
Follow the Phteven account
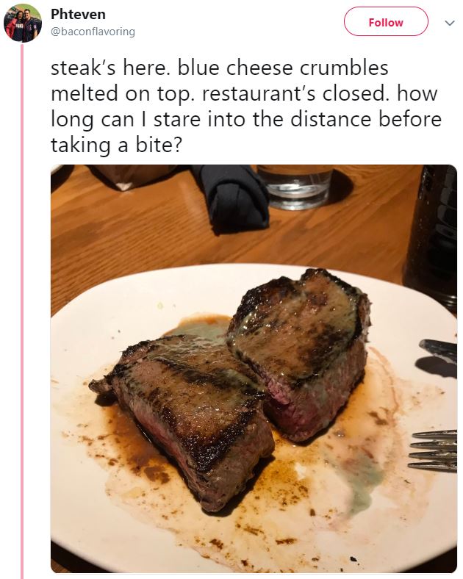point(386,22)
